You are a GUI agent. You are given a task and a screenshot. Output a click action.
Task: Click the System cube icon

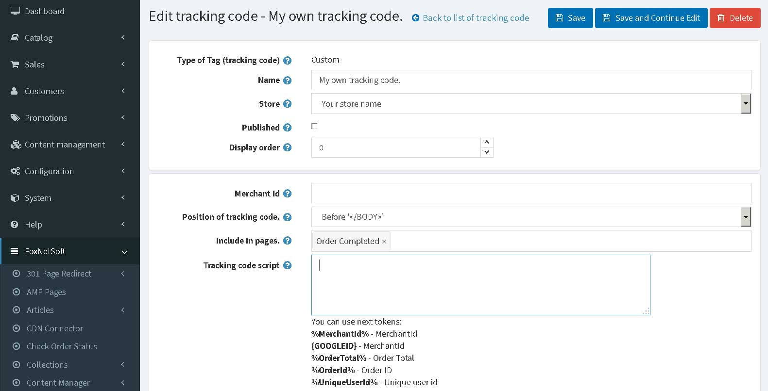15,197
